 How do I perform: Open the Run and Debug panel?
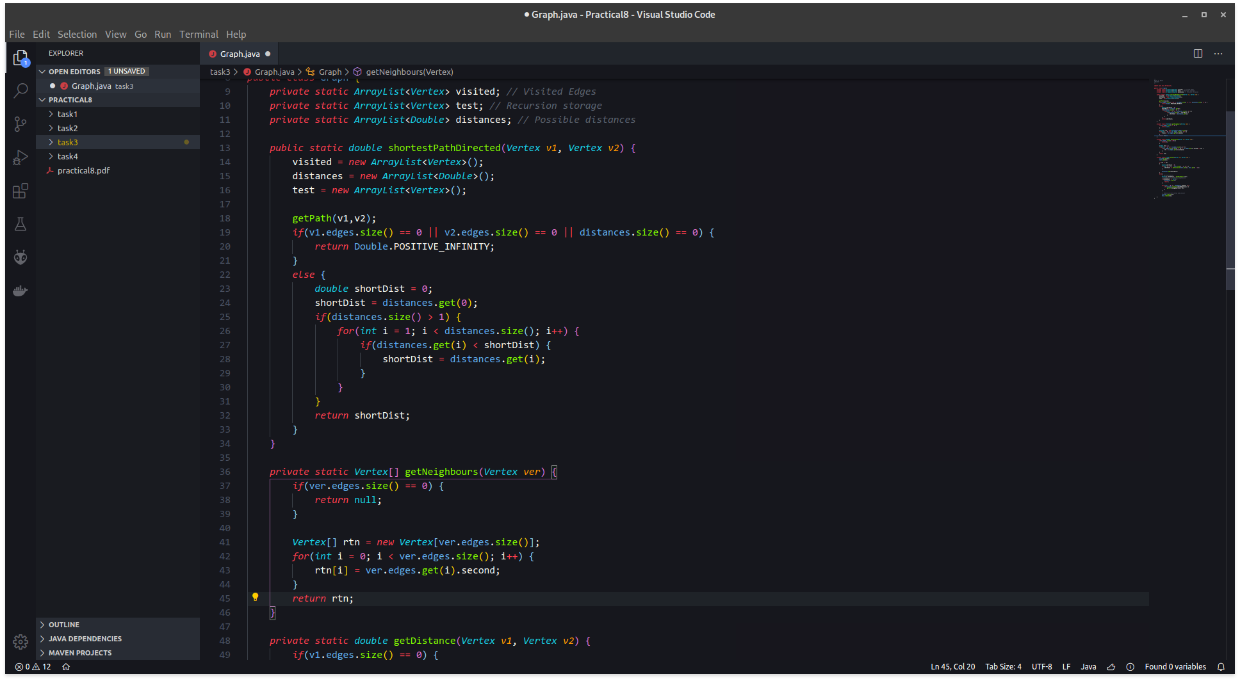coord(21,157)
